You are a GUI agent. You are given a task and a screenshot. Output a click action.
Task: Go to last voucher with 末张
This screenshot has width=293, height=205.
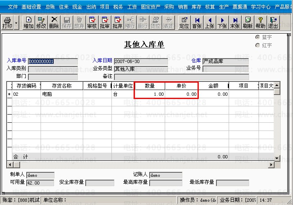tap(235, 23)
